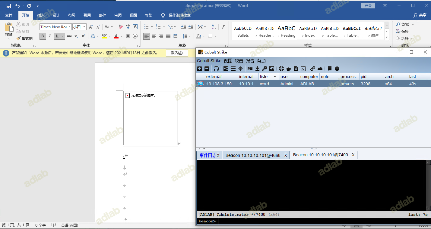This screenshot has height=229, width=431.
Task: Open the screenshots picture icon
Action: pos(272,69)
